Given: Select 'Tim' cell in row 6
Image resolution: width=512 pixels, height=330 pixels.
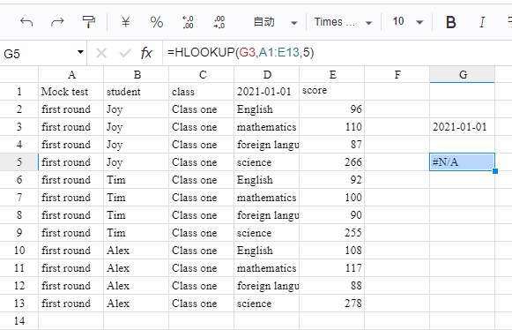Looking at the screenshot, I should point(137,180).
